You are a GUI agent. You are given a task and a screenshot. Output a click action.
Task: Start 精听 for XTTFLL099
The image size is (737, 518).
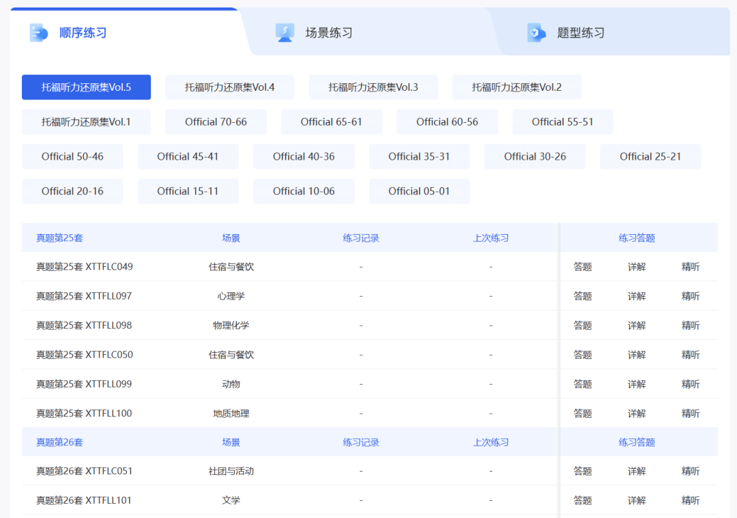(x=691, y=384)
